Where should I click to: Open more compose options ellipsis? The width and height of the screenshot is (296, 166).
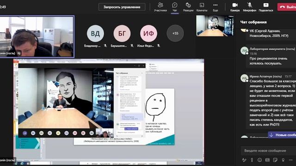click(290, 160)
